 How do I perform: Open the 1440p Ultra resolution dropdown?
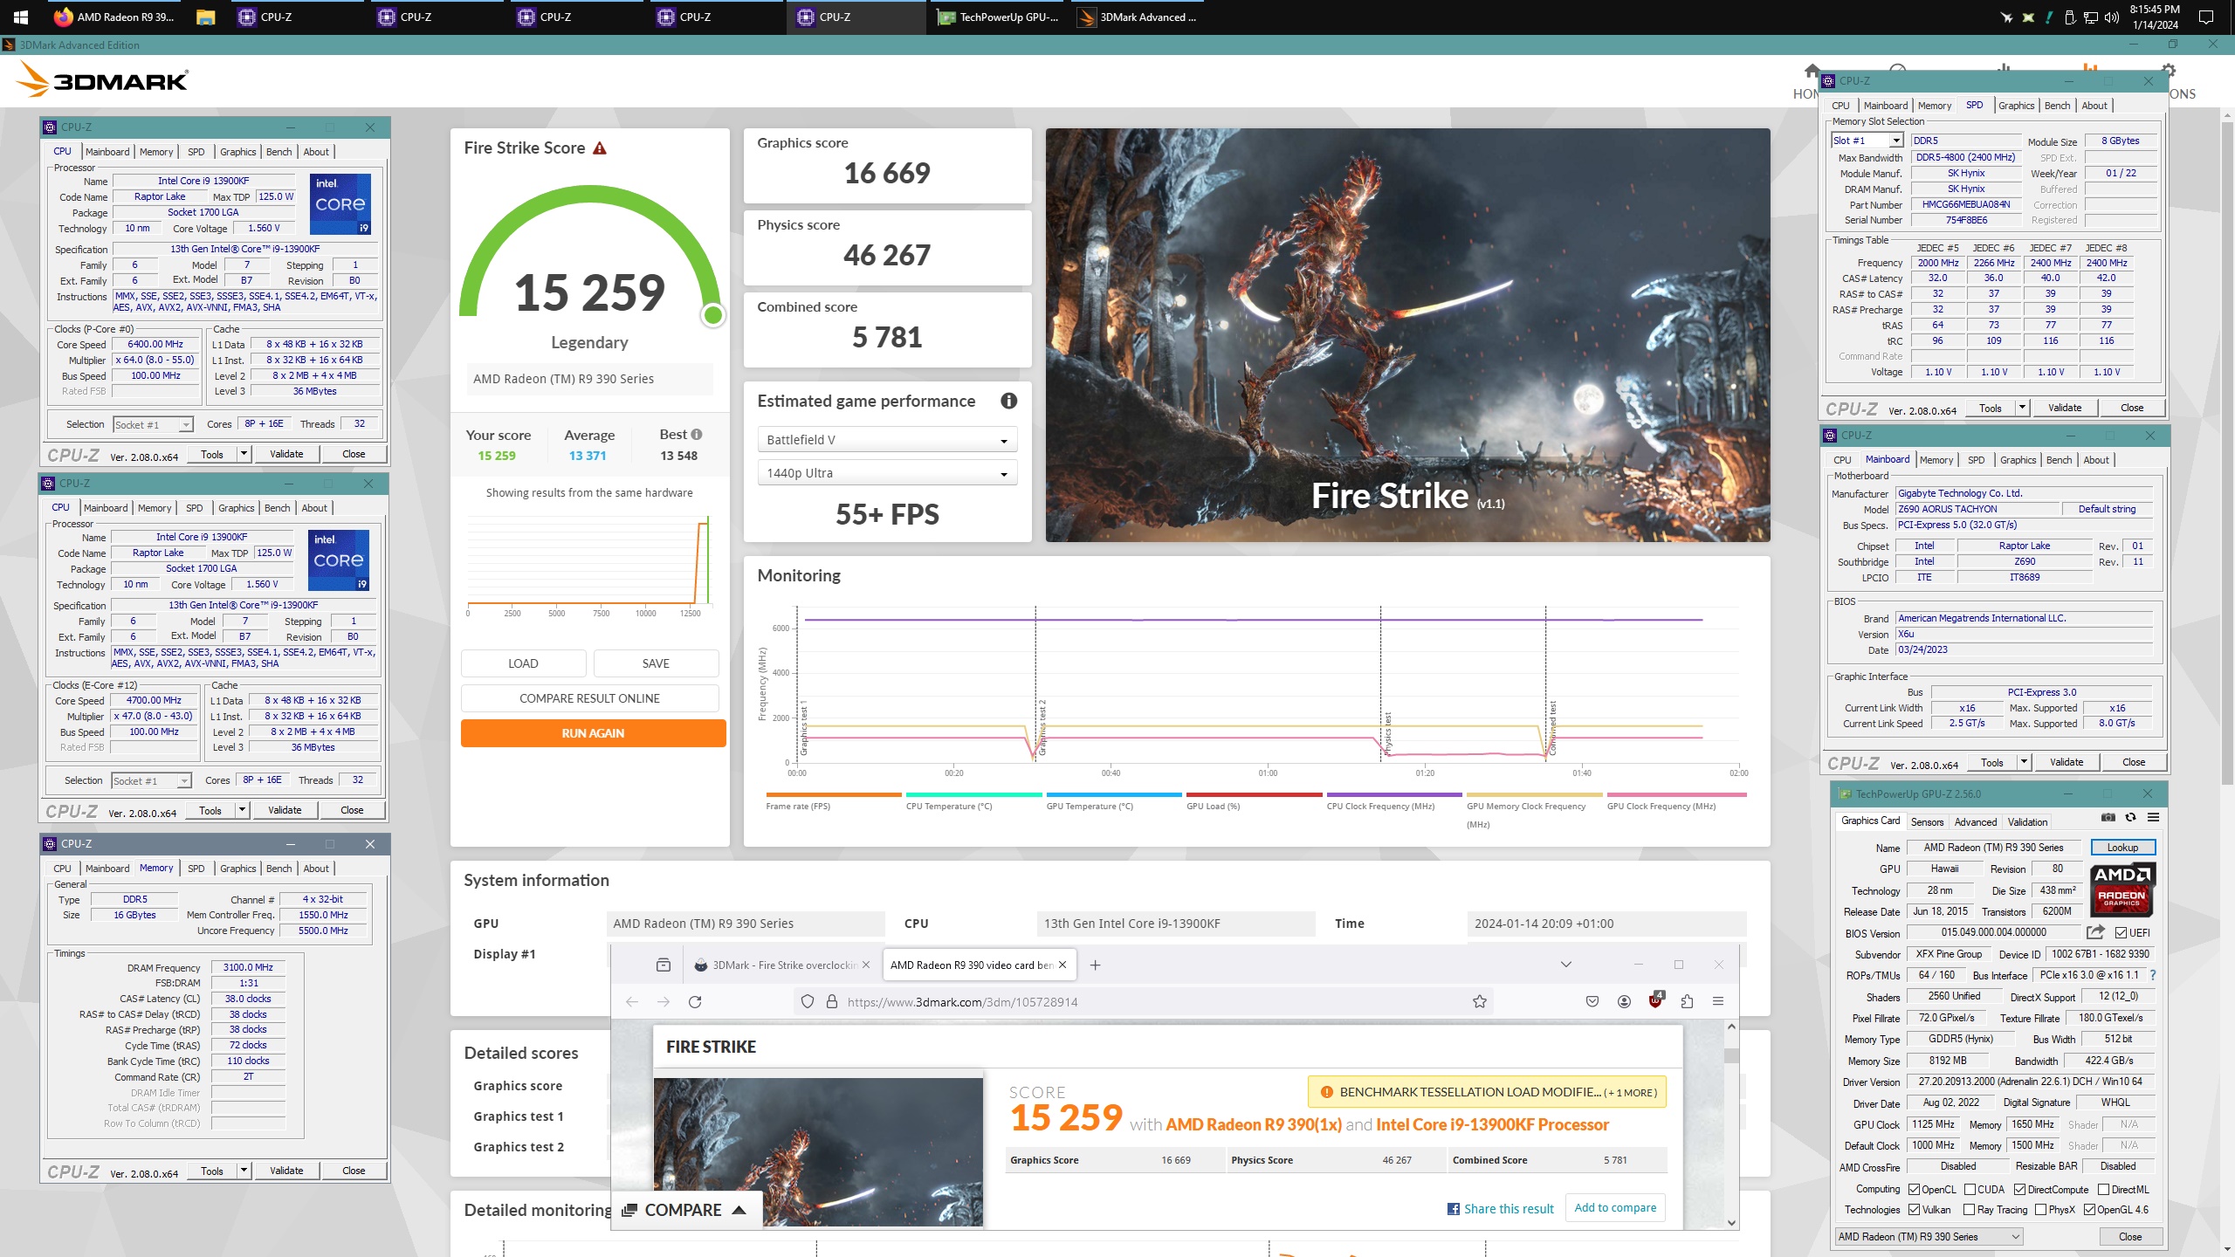(887, 473)
